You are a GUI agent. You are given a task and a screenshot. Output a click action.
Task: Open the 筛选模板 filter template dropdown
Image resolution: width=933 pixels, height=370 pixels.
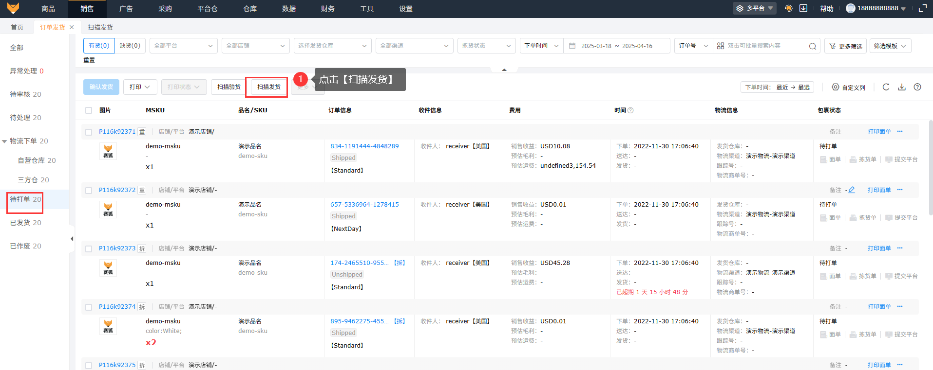coord(890,46)
